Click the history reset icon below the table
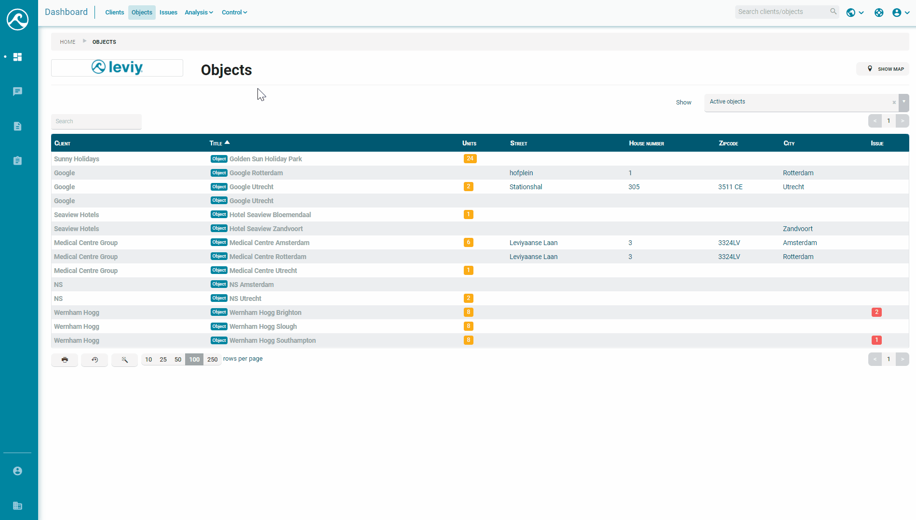Screen dimensions: 916x520 click(94, 360)
